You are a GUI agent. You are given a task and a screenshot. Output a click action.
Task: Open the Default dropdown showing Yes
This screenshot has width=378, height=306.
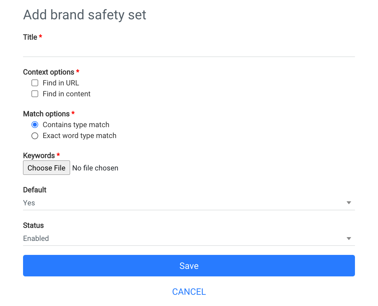[x=189, y=203]
